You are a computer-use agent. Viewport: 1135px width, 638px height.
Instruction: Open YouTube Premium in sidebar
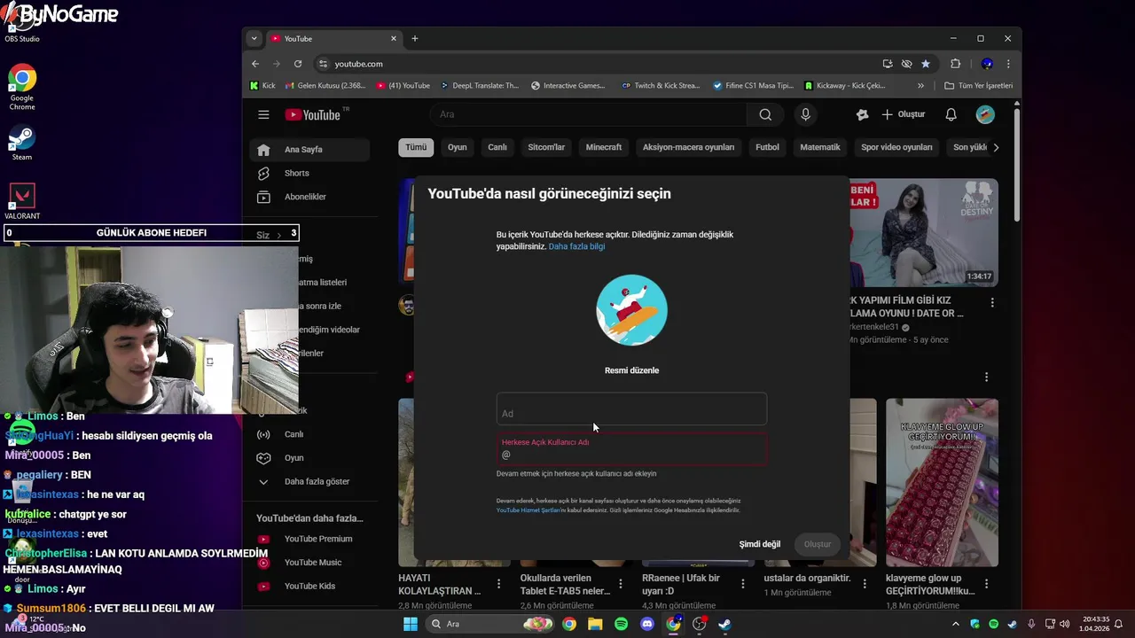tap(309, 539)
